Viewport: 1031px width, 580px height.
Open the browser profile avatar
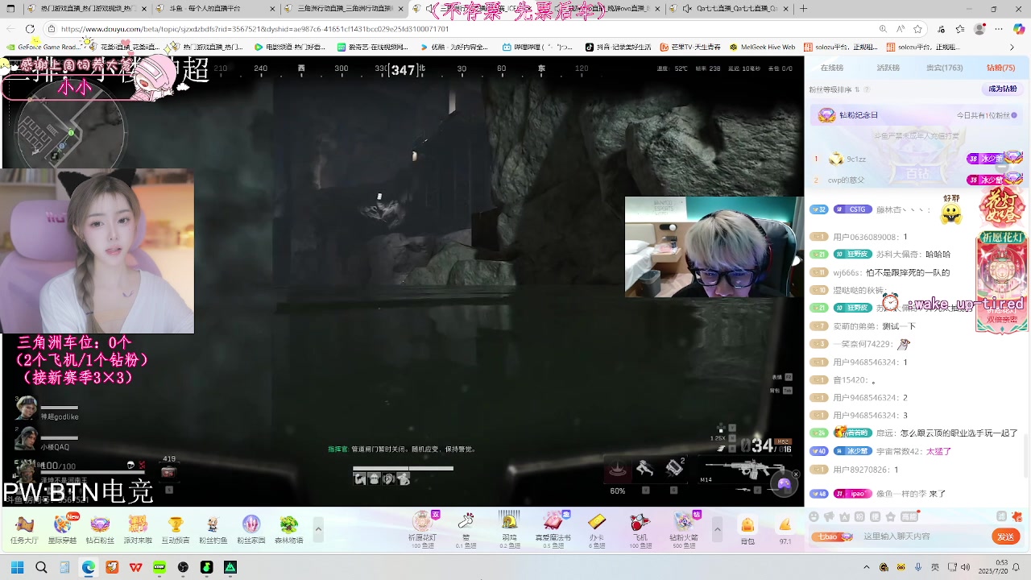(x=979, y=29)
